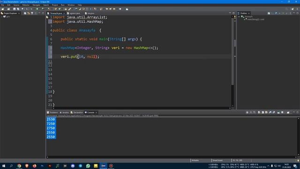The width and height of the screenshot is (300, 169).
Task: Maximize the Console panel
Action: pyautogui.click(x=298, y=112)
